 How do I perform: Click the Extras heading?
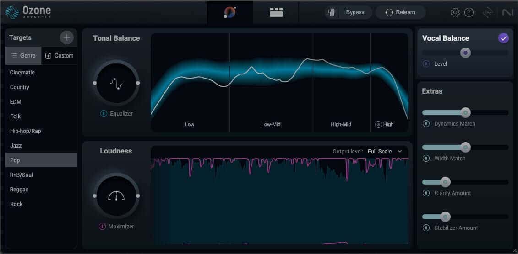click(x=432, y=91)
